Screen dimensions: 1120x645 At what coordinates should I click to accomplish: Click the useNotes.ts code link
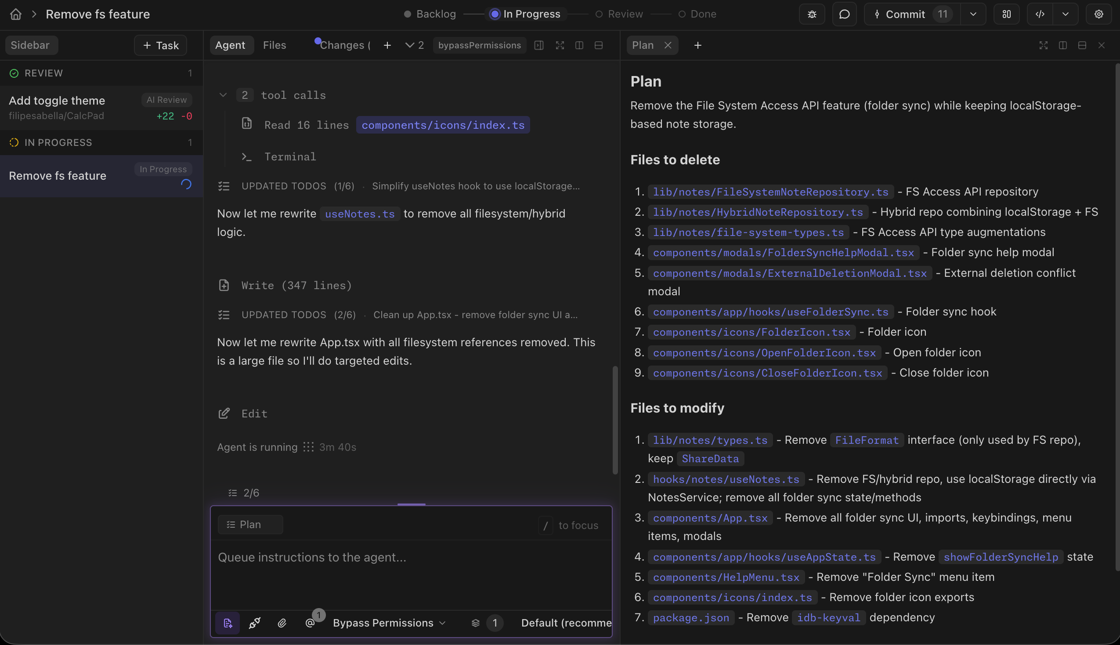(x=360, y=214)
